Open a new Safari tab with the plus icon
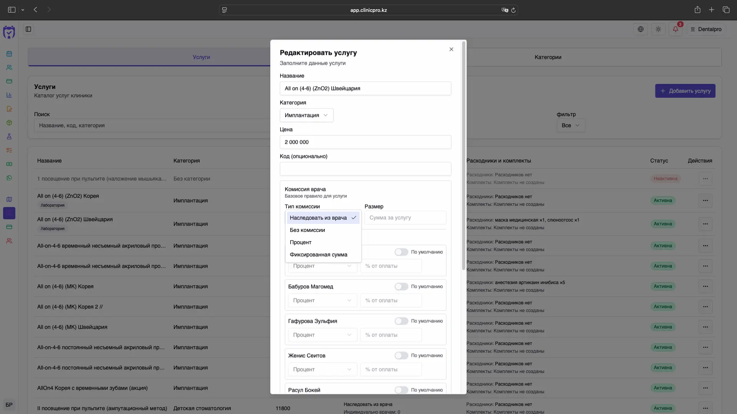737x414 pixels. coord(712,10)
